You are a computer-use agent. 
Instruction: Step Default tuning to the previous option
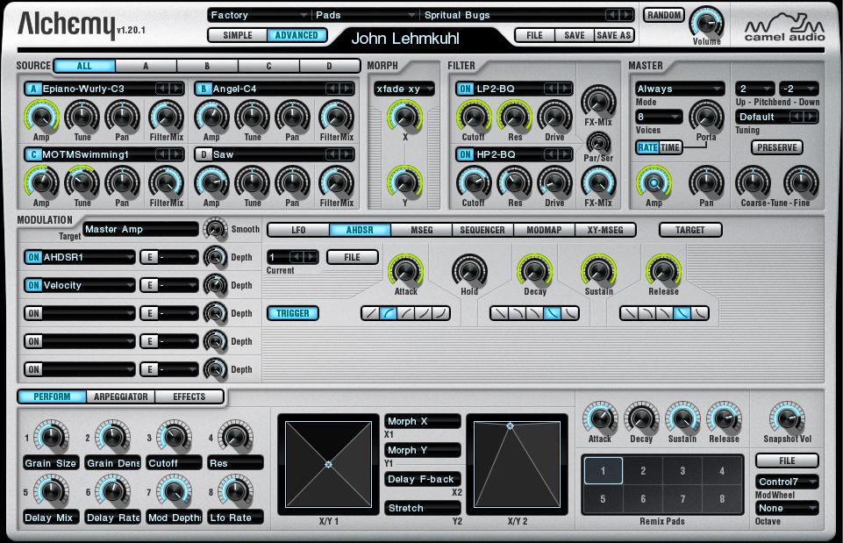pos(797,116)
